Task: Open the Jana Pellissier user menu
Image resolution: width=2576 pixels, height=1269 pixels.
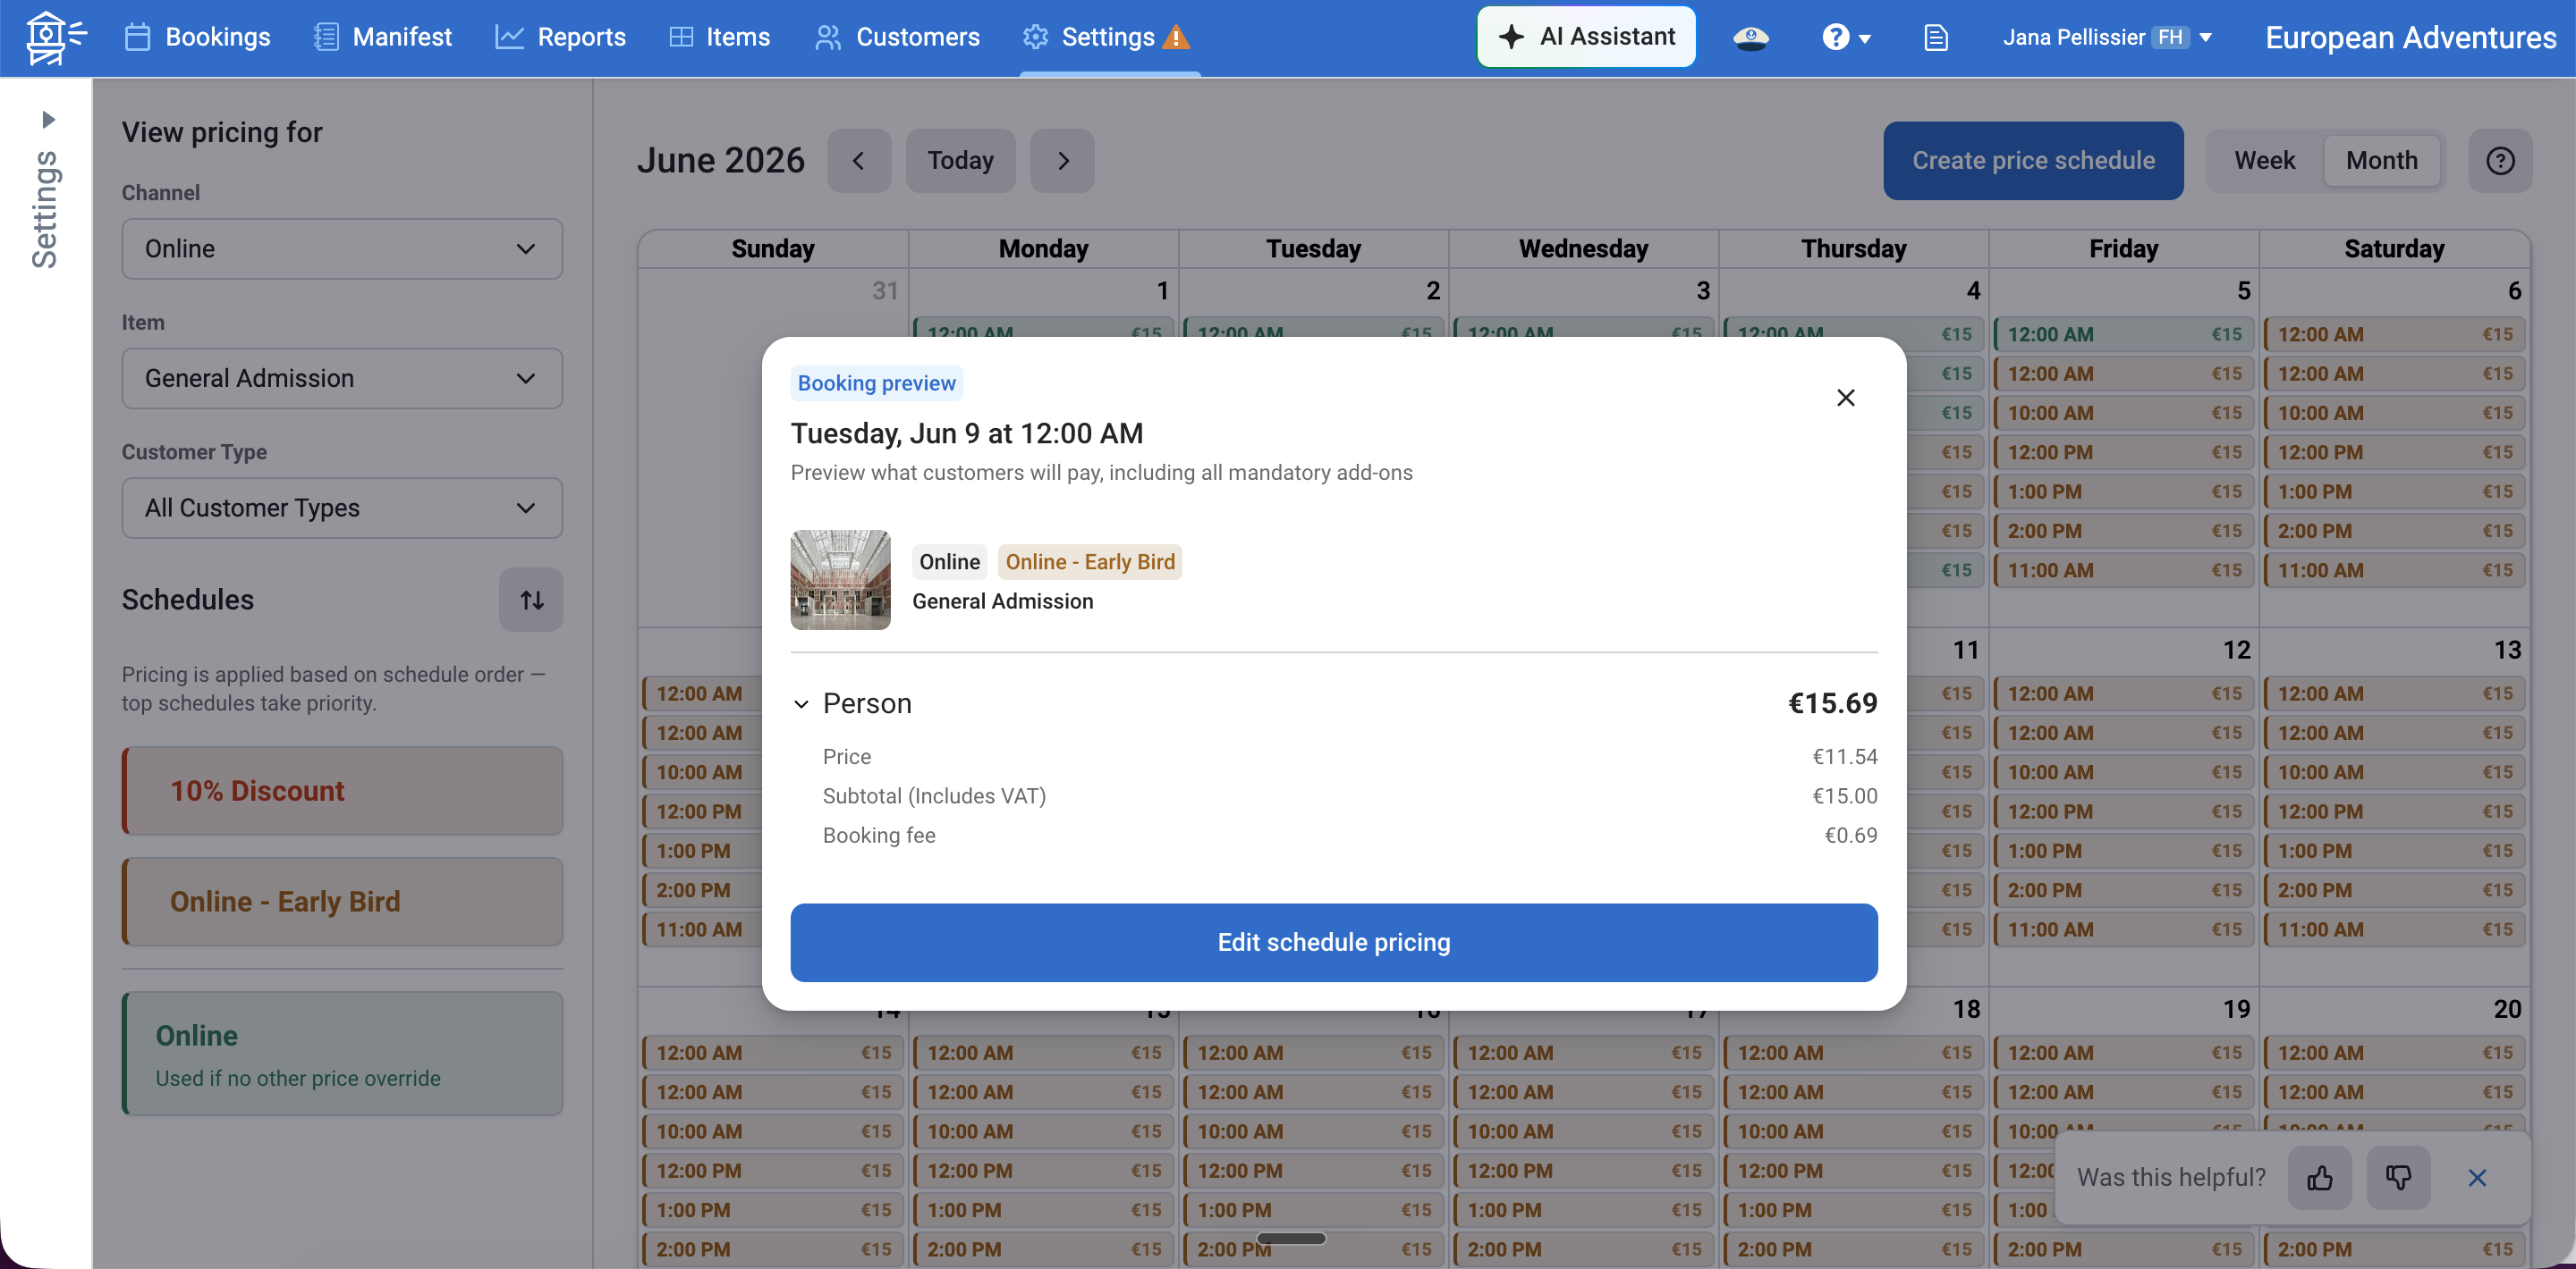Action: click(x=2106, y=38)
